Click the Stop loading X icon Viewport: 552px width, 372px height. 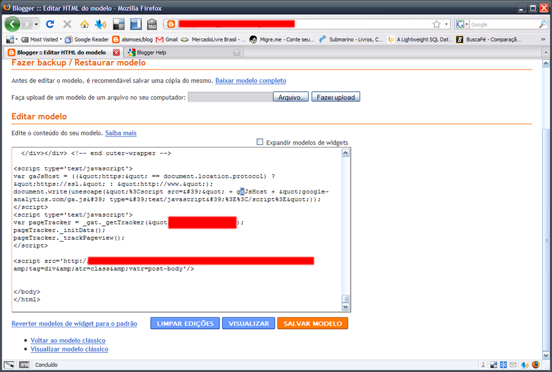click(67, 24)
